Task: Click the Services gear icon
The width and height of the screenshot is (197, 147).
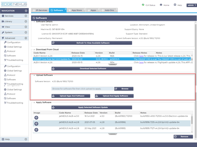Action: tap(3, 16)
